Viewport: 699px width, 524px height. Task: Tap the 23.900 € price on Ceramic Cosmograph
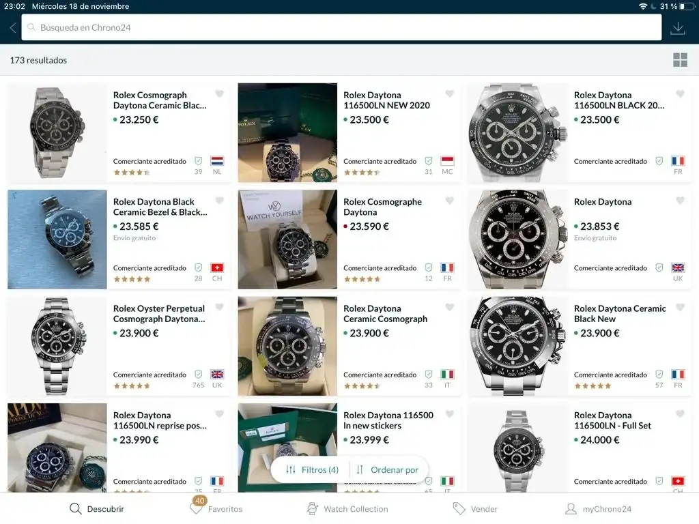click(x=369, y=333)
